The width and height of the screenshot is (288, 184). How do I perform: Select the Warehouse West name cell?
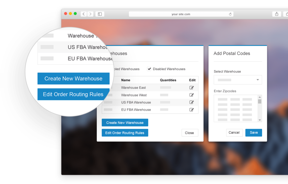pos(134,95)
